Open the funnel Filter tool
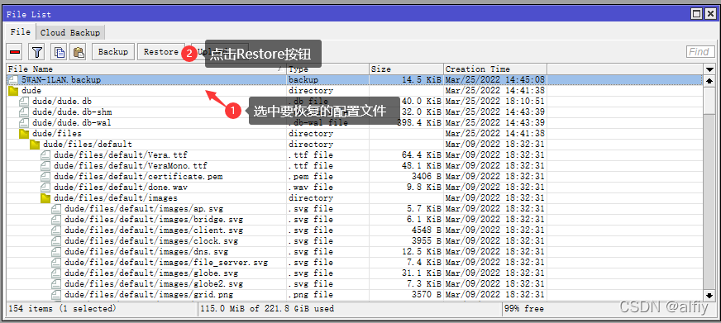 [x=36, y=52]
